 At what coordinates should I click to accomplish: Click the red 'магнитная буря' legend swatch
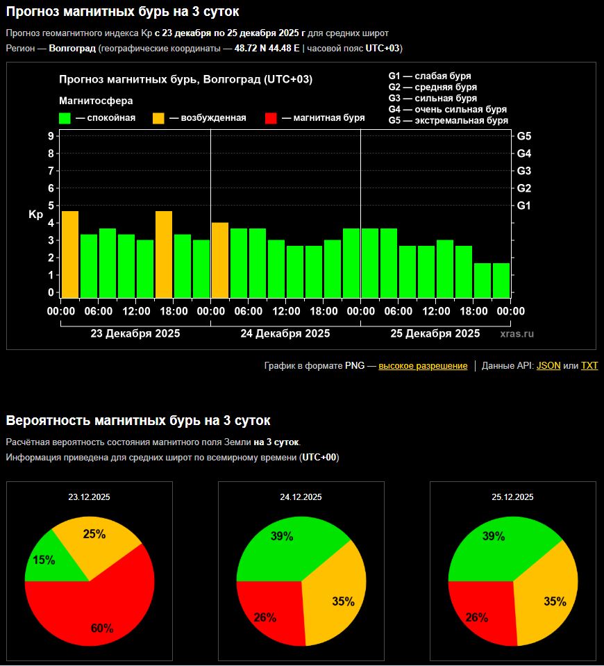271,118
